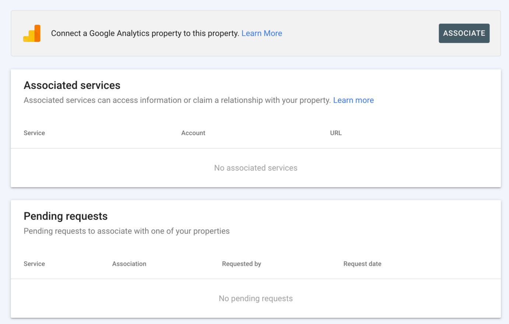Open the Learn More link about connecting Analytics

point(261,33)
